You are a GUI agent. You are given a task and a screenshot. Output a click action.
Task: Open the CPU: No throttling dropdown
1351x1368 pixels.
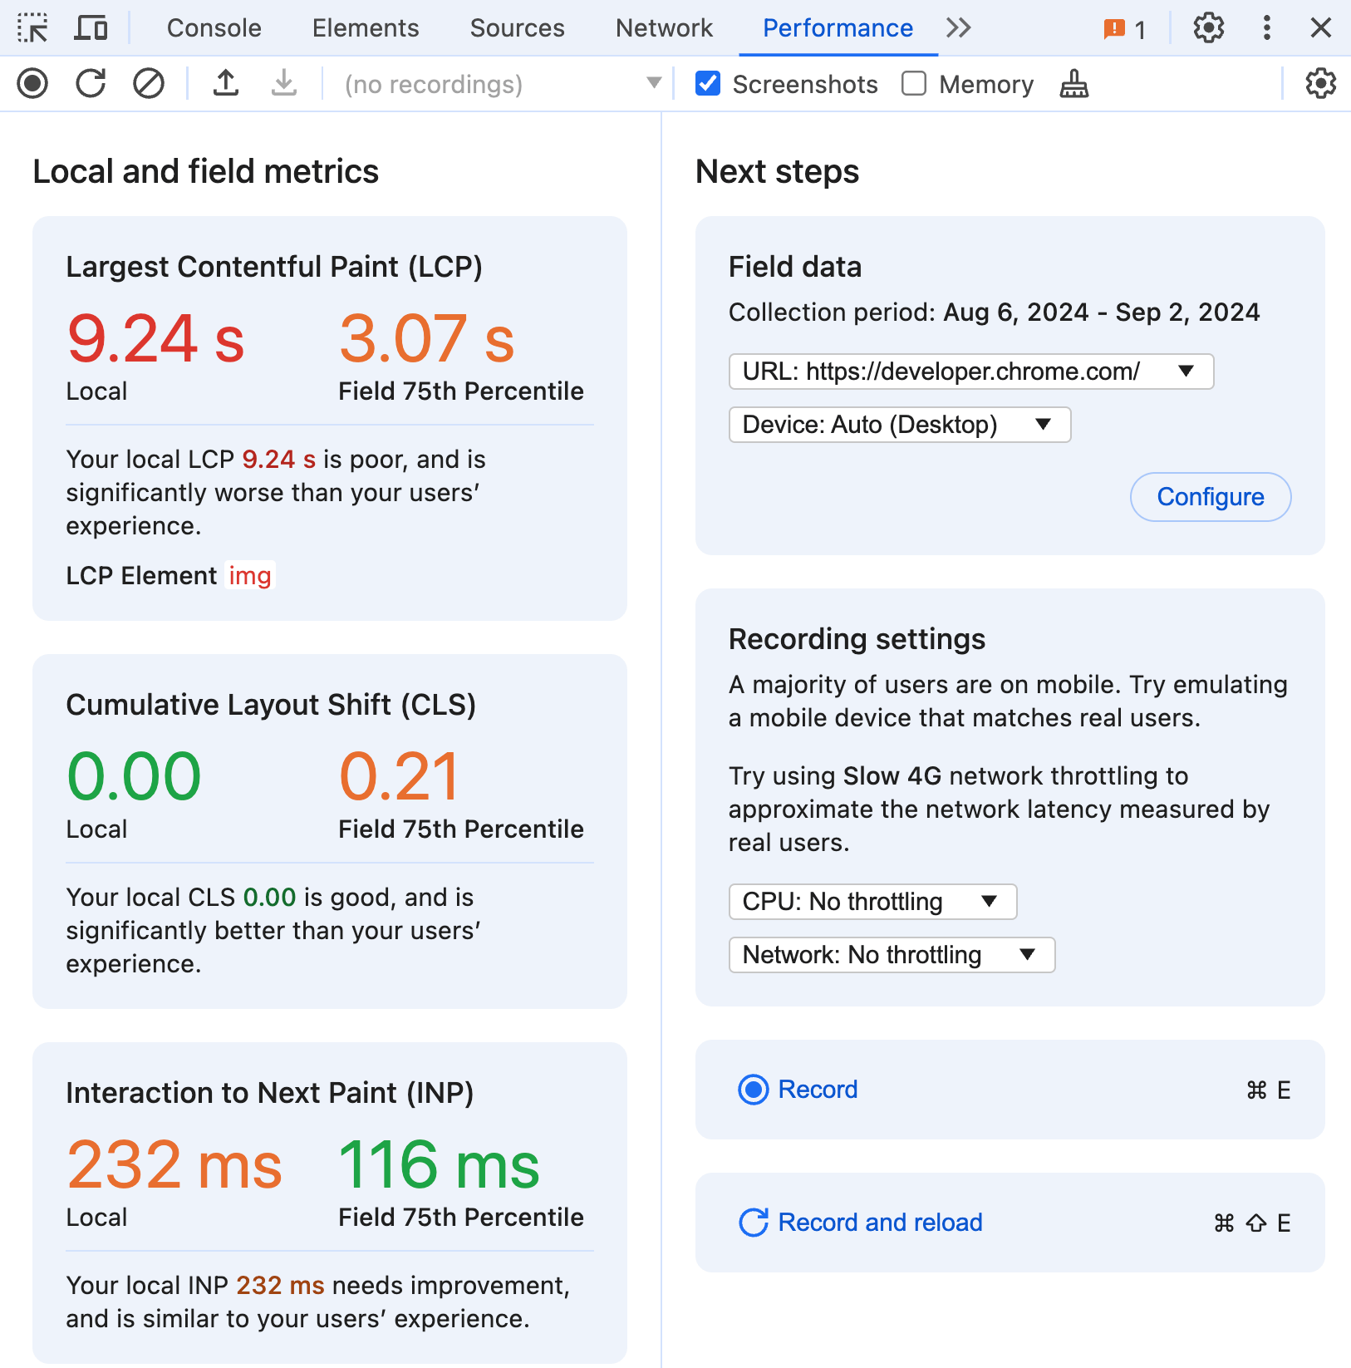[x=872, y=902]
